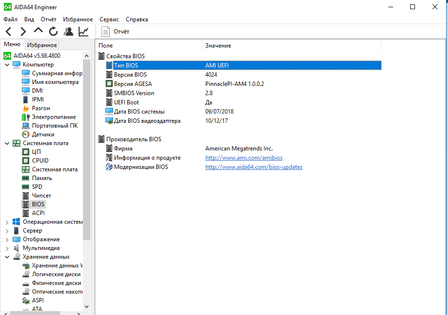The height and width of the screenshot is (315, 448).
Task: Select the Дата BIOS системы row
Action: click(243, 111)
